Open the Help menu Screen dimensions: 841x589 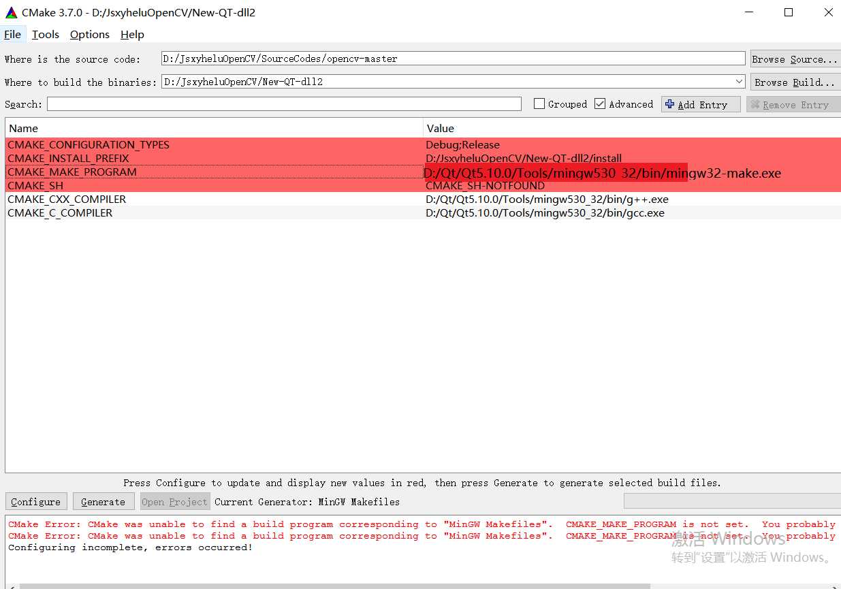click(x=132, y=35)
